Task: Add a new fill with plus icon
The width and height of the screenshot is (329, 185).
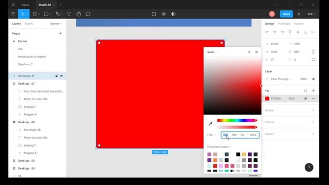Action: tap(313, 90)
